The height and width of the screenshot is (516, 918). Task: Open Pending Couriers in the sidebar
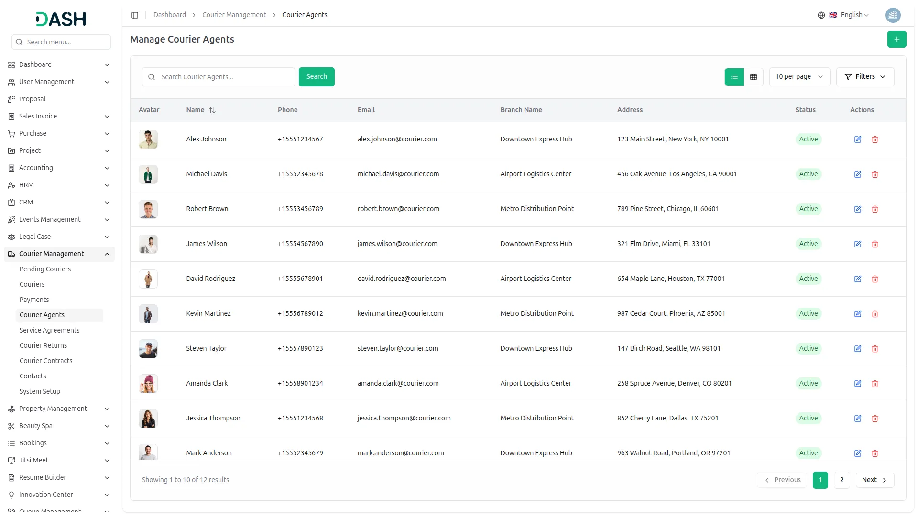tap(45, 269)
